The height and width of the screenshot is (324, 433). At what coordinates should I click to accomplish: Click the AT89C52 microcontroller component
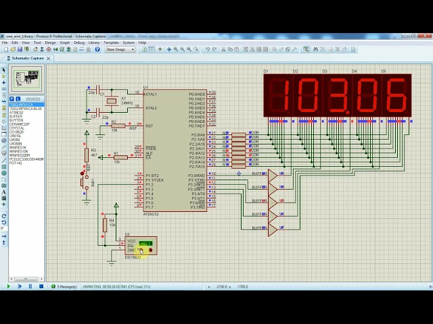click(175, 151)
